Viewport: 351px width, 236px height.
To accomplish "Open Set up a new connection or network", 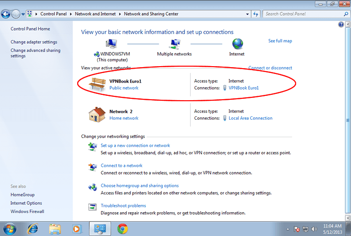I will point(135,145).
